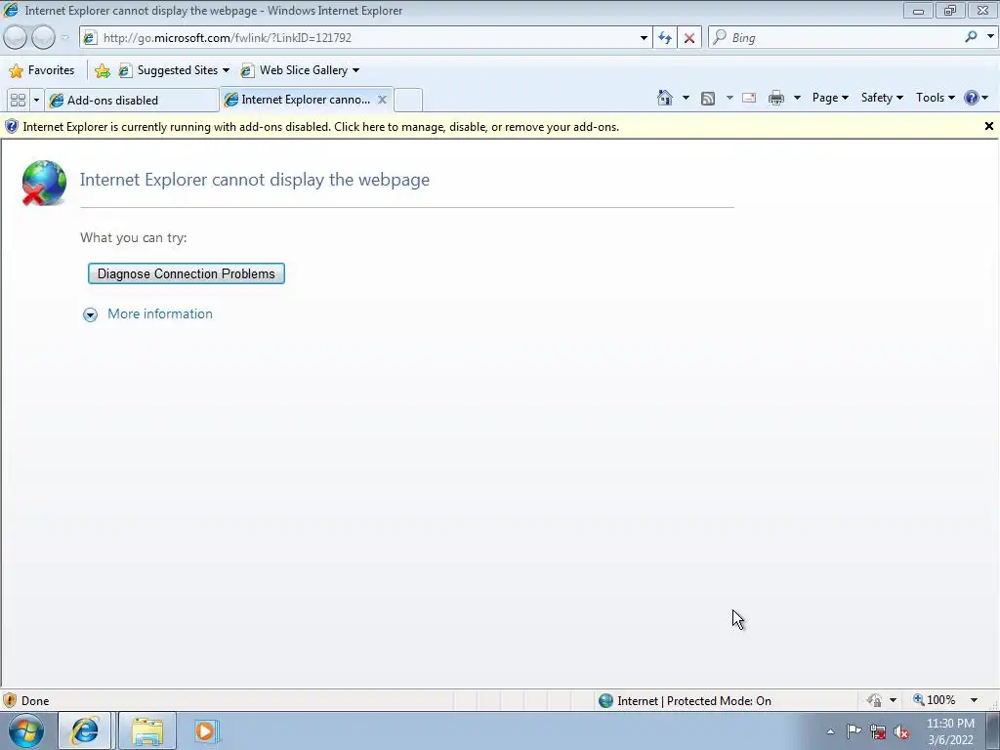This screenshot has width=1000, height=750.
Task: Open Windows Explorer from taskbar
Action: (147, 730)
